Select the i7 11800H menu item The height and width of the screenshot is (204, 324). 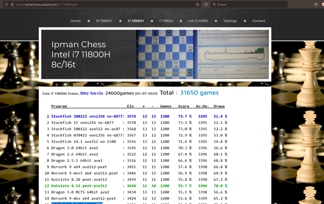click(x=136, y=21)
